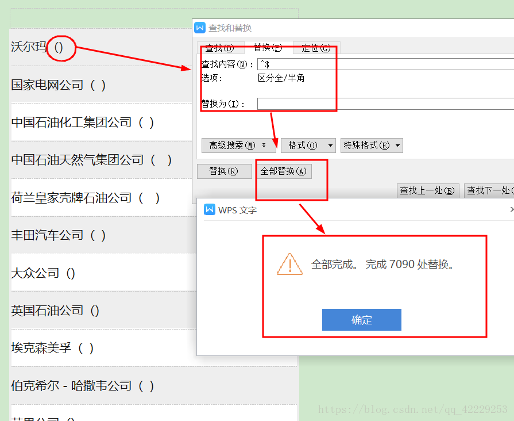Viewport: 514px width, 421px height.
Task: Click the line 中国石油化工集团公司 ( )
Action: point(83,122)
